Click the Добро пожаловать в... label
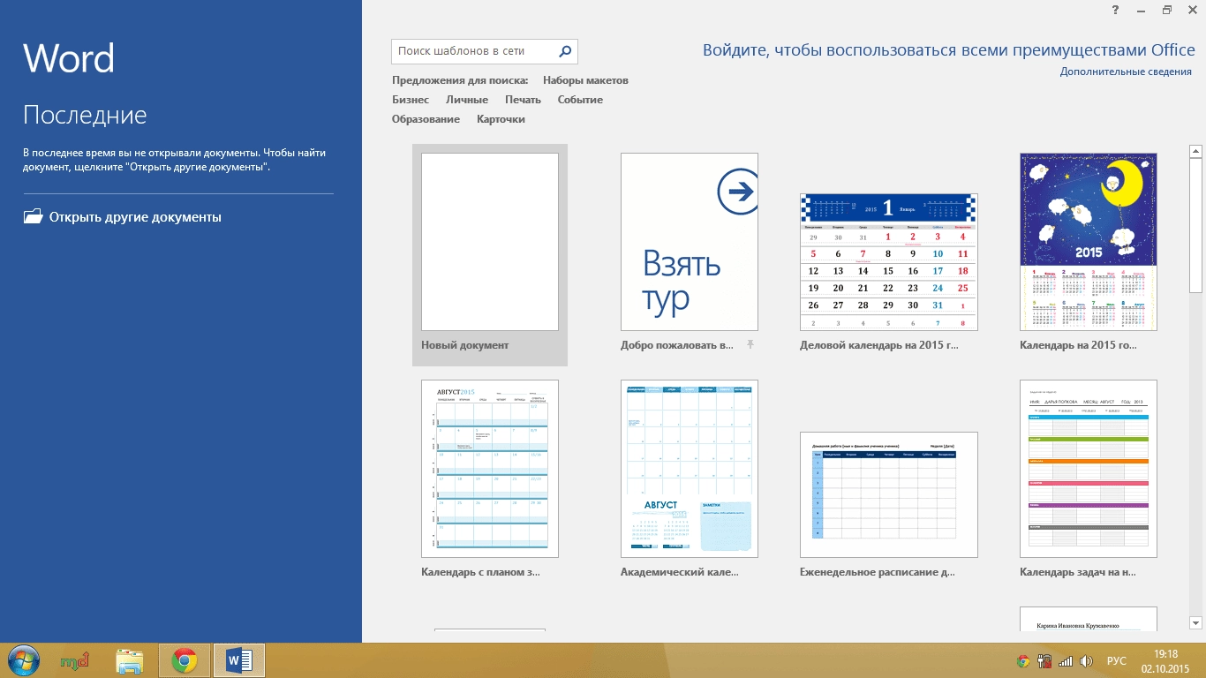1206x678 pixels. (x=677, y=345)
